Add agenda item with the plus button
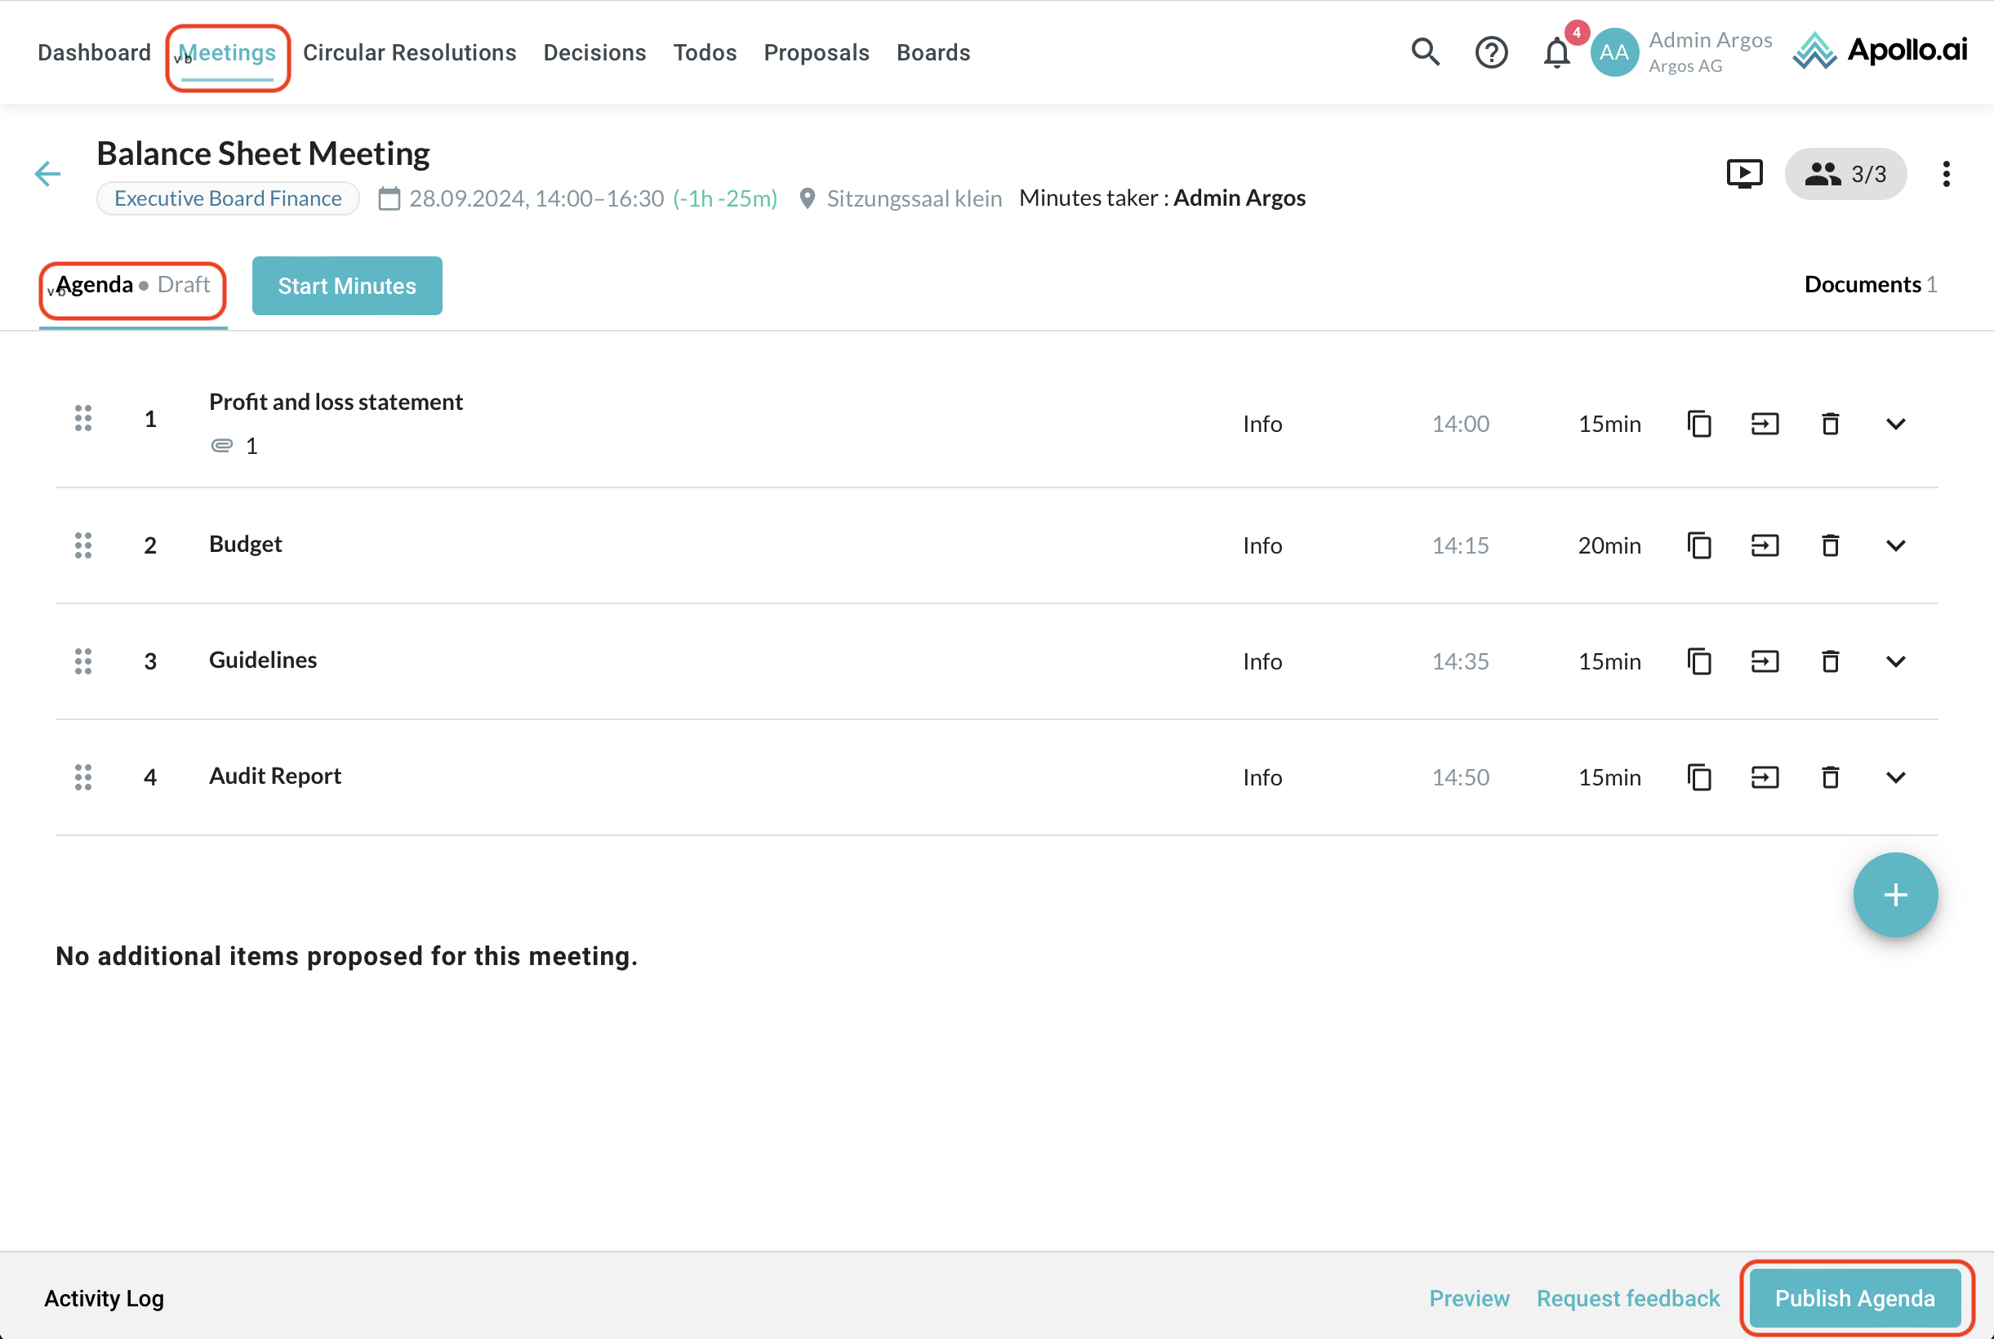 pos(1895,895)
